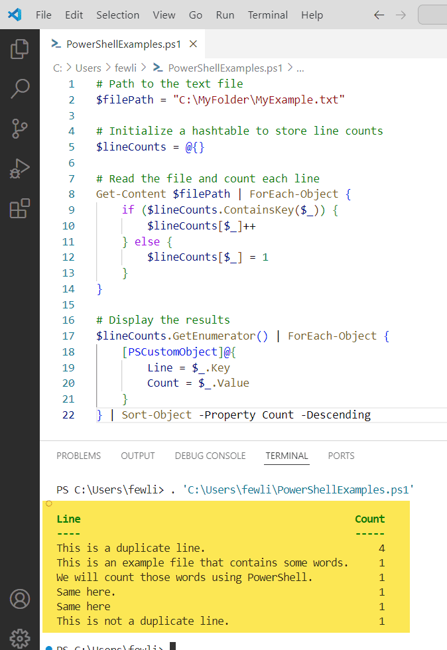Select the Search icon in activity bar
The image size is (447, 650).
(19, 88)
